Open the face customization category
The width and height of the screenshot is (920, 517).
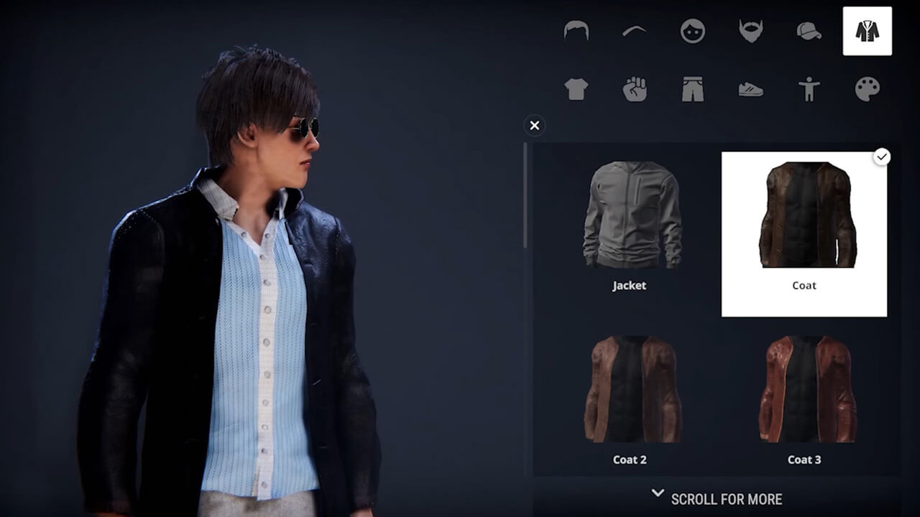[x=692, y=32]
